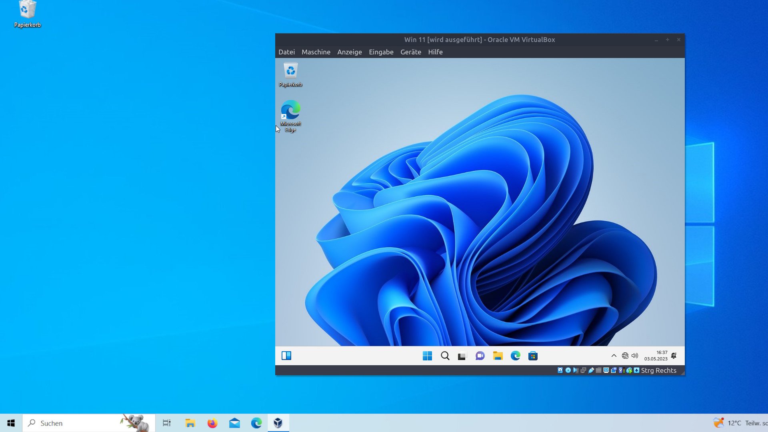Click the audio status indicator in VirtualBox

[x=576, y=370]
